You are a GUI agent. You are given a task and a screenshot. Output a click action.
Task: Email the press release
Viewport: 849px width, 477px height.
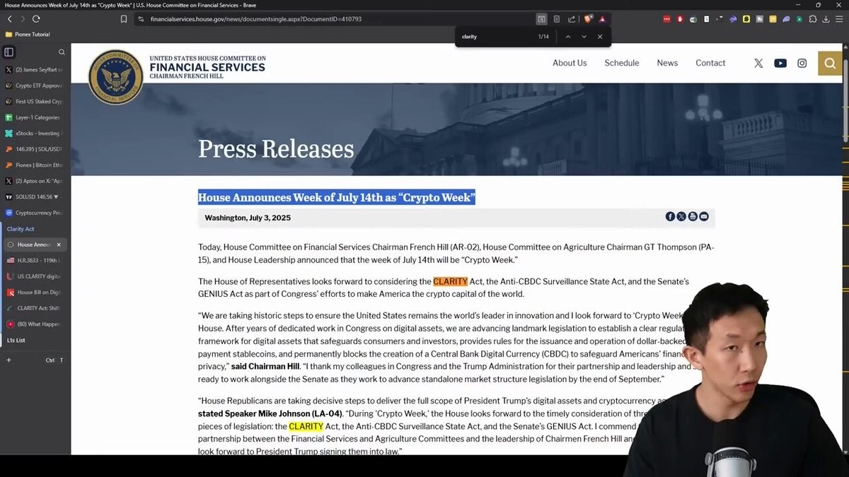click(x=704, y=216)
